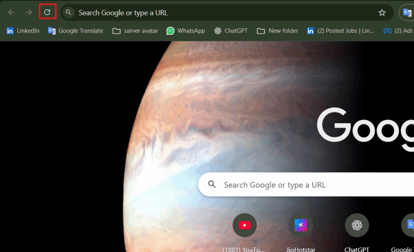This screenshot has height=252, width=414.
Task: Click the forward navigation arrow
Action: [28, 12]
